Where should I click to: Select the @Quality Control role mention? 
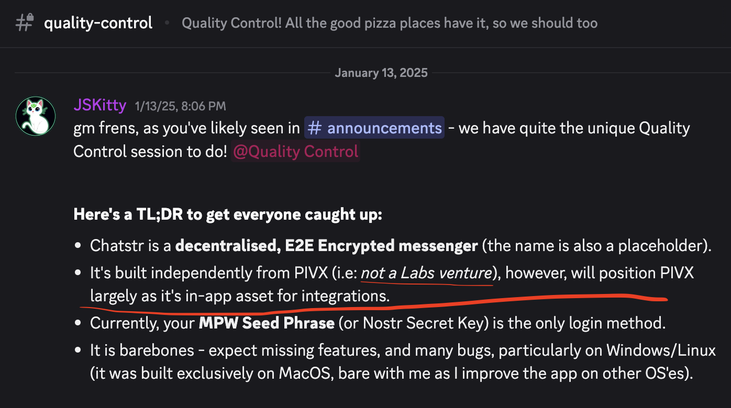pos(295,152)
